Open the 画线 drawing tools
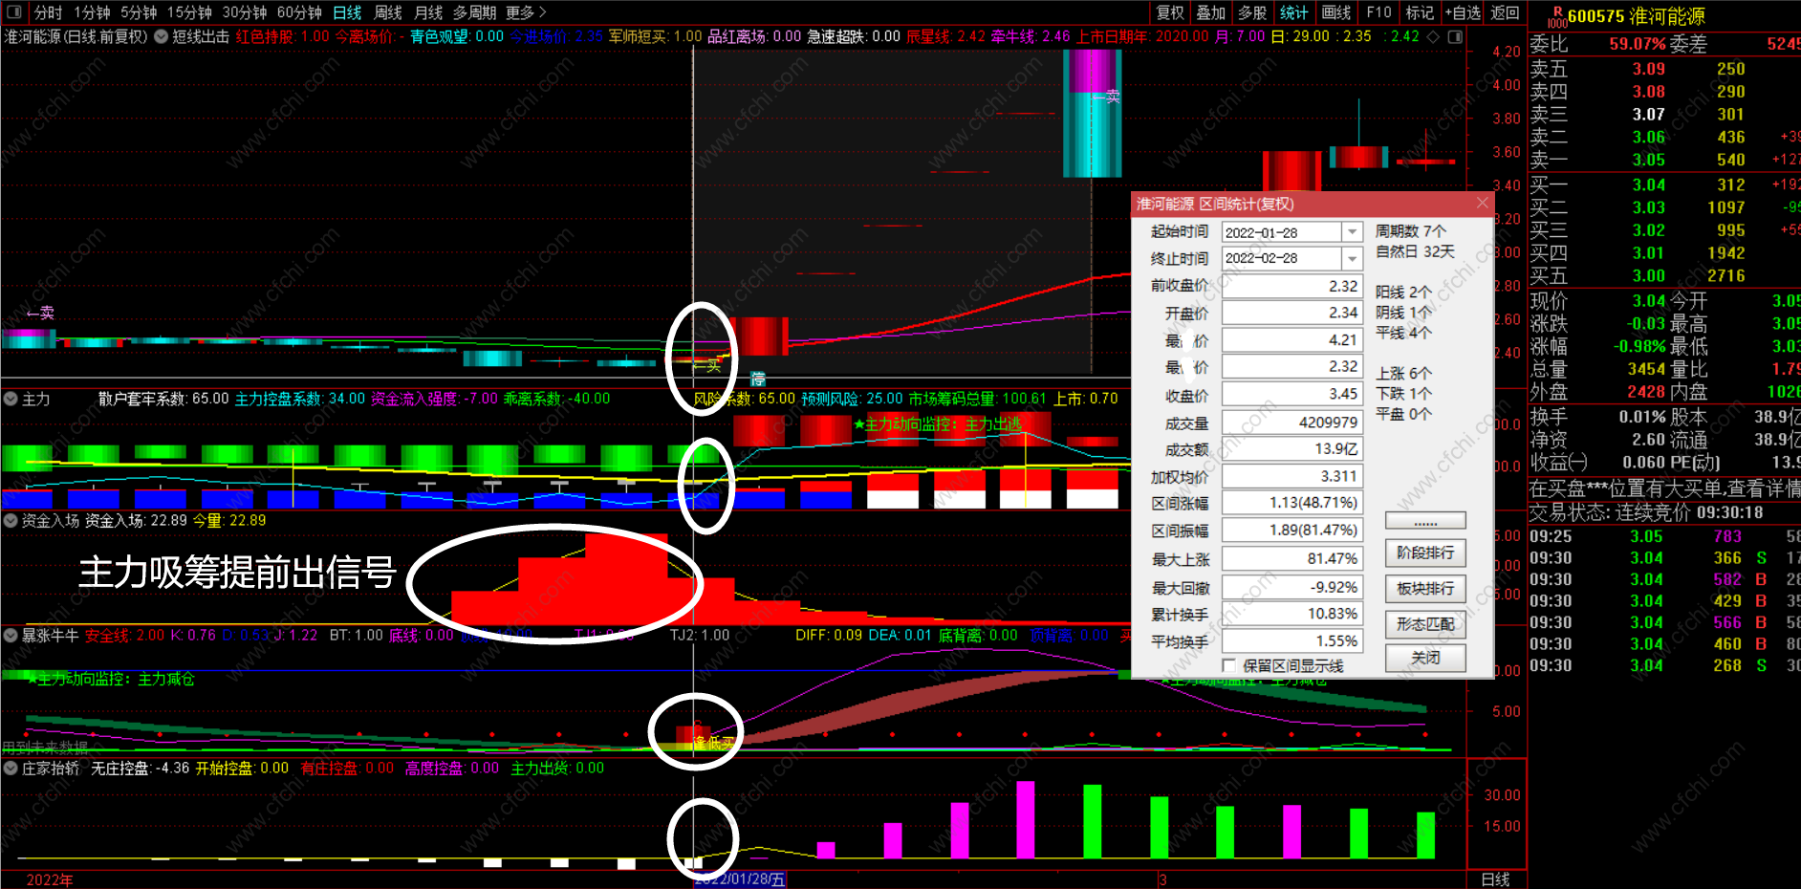This screenshot has width=1801, height=889. pyautogui.click(x=1336, y=12)
